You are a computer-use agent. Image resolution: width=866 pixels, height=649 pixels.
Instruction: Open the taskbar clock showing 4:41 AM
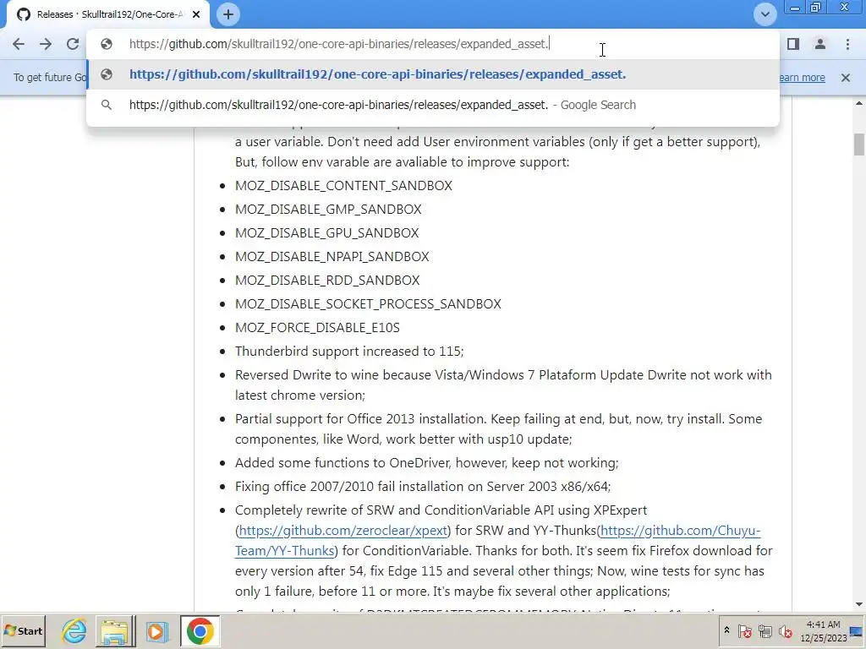click(x=824, y=631)
